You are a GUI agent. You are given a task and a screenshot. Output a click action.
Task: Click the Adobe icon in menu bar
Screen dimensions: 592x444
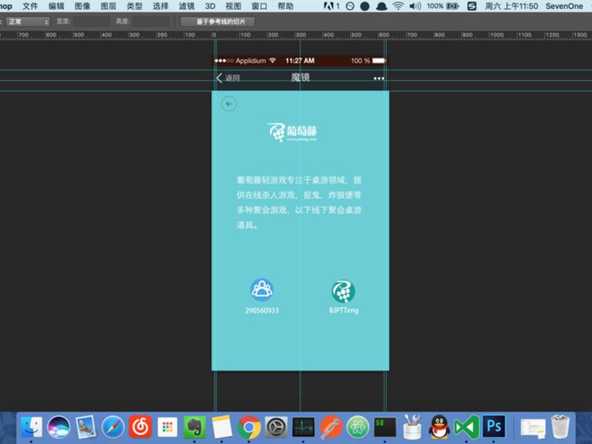(329, 6)
